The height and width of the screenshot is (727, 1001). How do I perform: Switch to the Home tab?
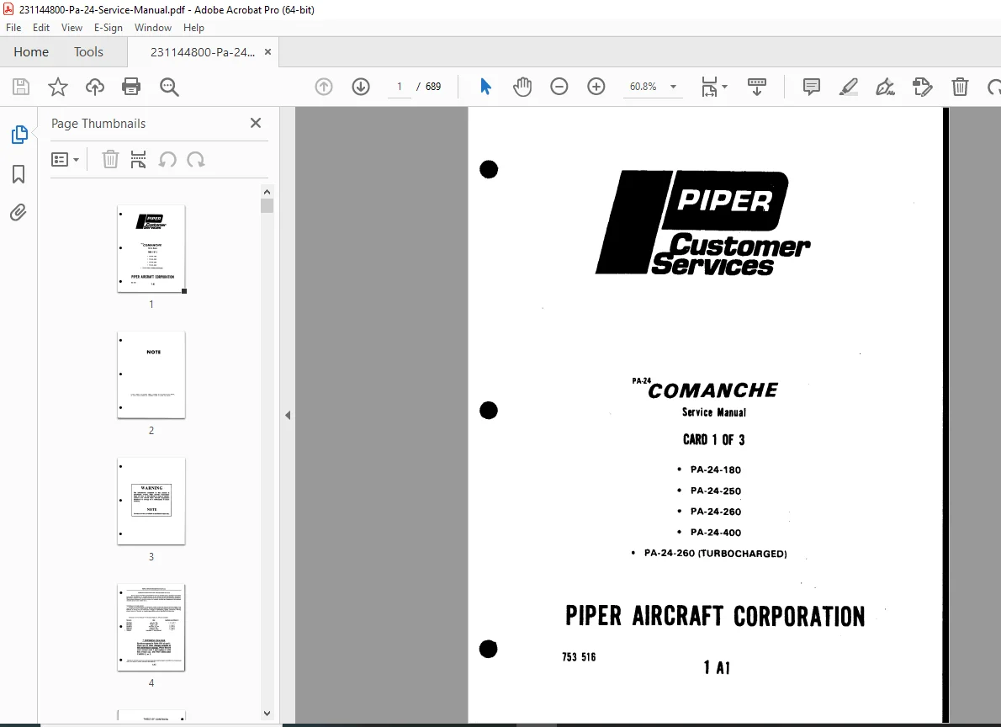click(31, 51)
